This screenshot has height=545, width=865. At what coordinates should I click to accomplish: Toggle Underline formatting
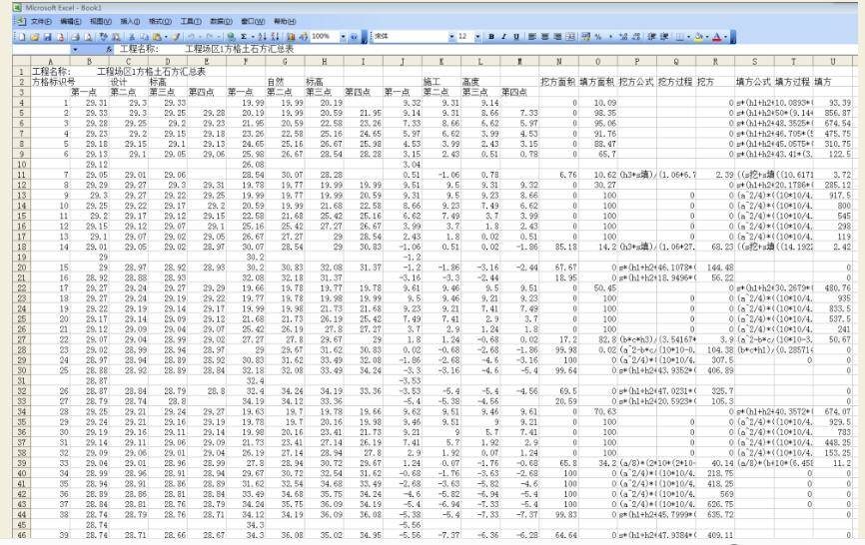coord(516,36)
